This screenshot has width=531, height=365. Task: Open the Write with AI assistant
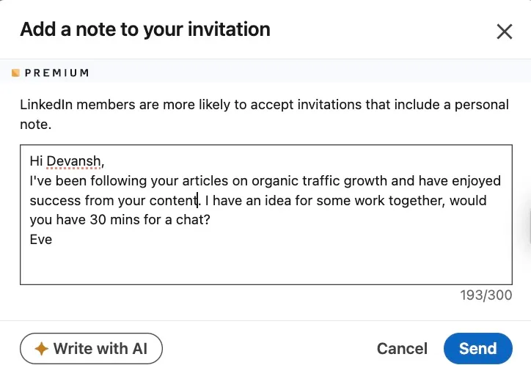(91, 348)
